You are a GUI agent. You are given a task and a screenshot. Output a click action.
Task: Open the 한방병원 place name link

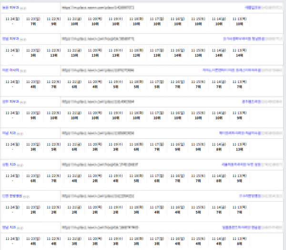[12, 196]
